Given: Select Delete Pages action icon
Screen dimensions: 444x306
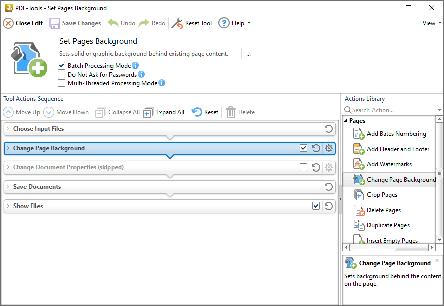Looking at the screenshot, I should [x=359, y=211].
